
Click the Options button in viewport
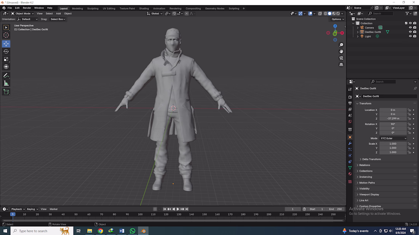337,19
